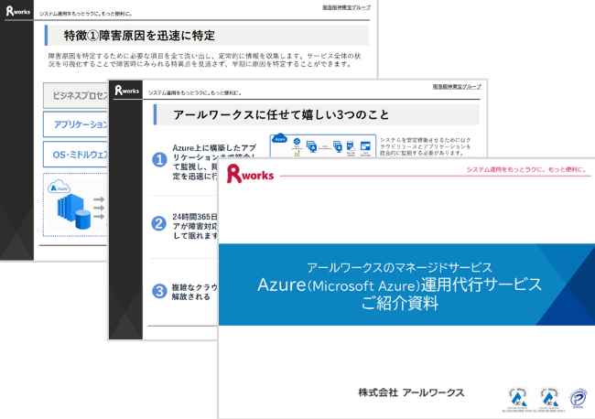The width and height of the screenshot is (595, 419).
Task: Select the 'アプリケーション' blue-outlined box
Action: coord(75,124)
